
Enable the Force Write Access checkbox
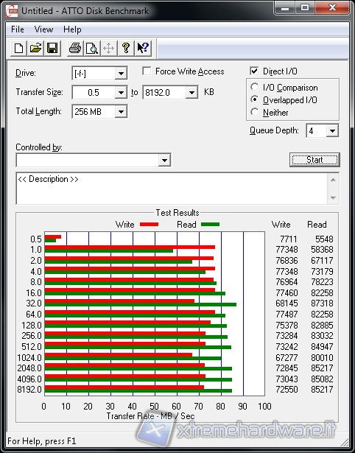(147, 71)
